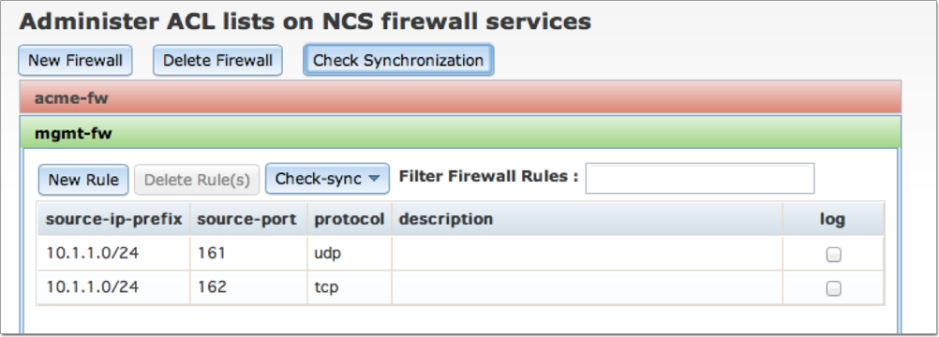Image resolution: width=939 pixels, height=337 pixels.
Task: Add a New Rule
Action: point(83,180)
